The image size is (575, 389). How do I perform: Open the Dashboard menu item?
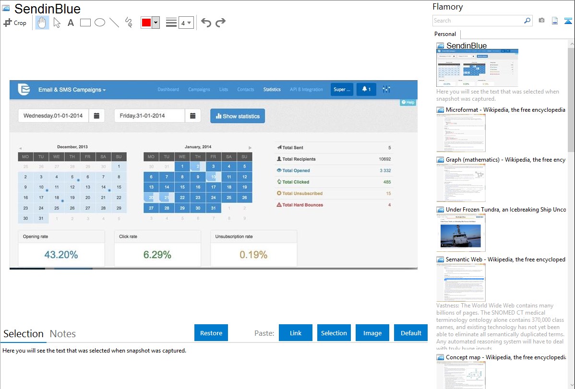click(168, 90)
